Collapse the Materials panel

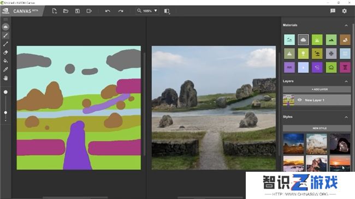[x=346, y=25]
